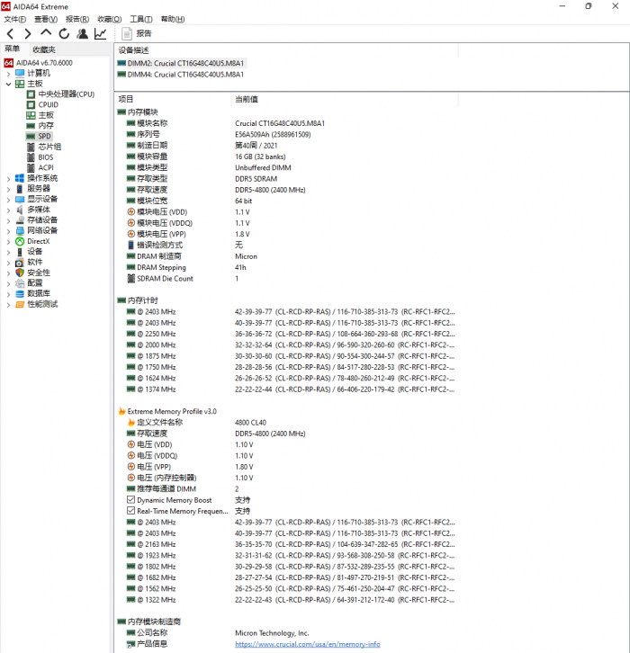Click the 存储设备 storage icon
Image resolution: width=630 pixels, height=653 pixels.
point(20,220)
